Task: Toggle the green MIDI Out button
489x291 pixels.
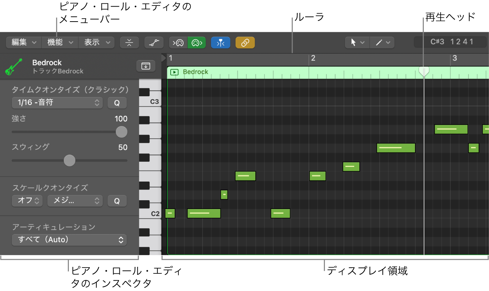Action: (x=197, y=42)
